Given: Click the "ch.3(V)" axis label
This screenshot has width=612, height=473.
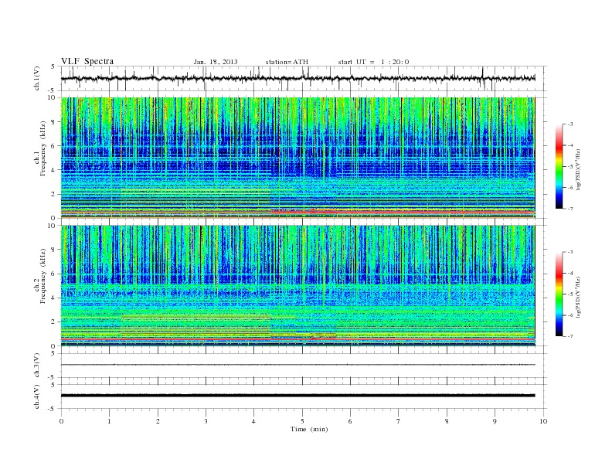Looking at the screenshot, I should coord(37,366).
